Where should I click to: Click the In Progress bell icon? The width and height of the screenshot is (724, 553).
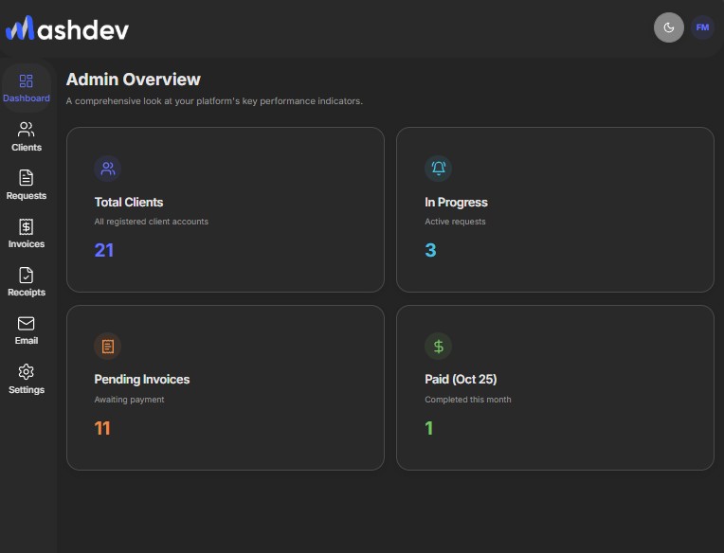(438, 169)
